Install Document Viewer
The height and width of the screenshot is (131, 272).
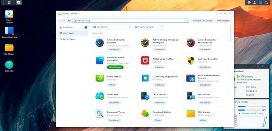click(114, 120)
